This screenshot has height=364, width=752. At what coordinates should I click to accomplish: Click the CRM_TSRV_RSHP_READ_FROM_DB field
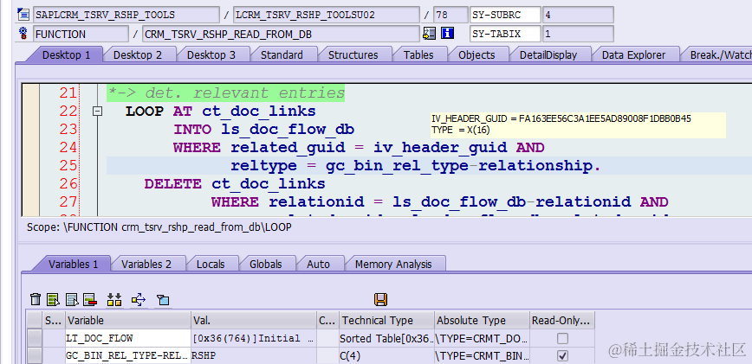click(281, 34)
